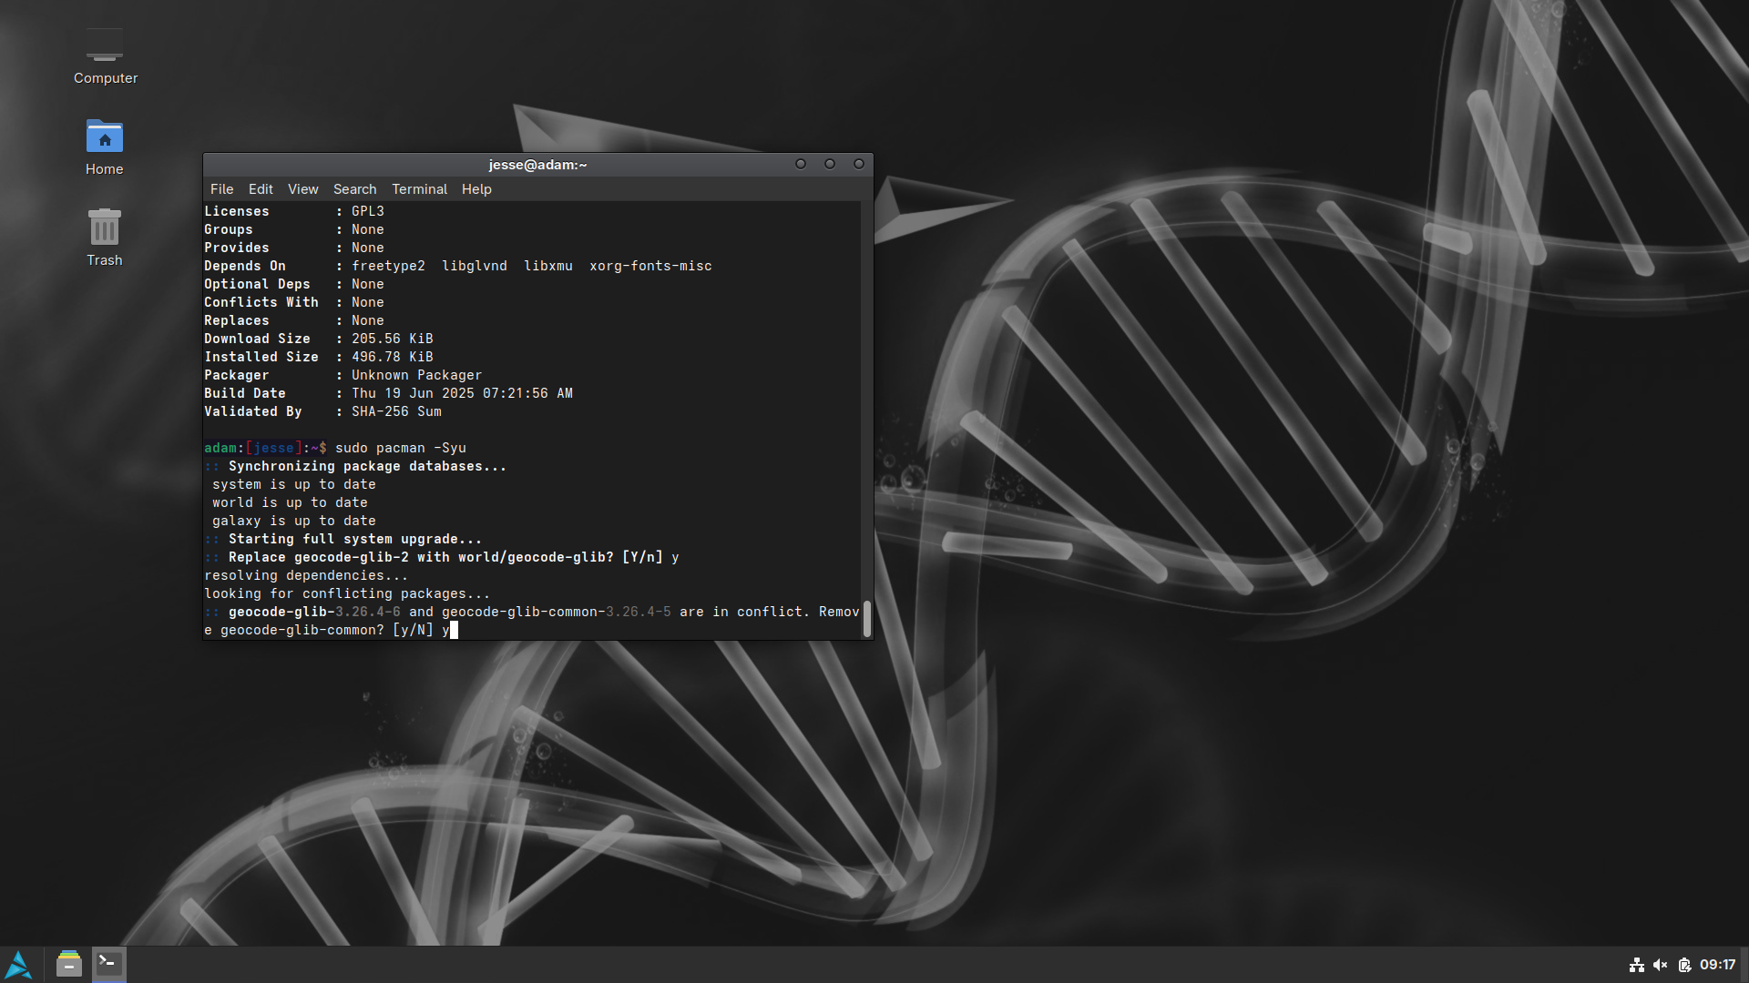Close the jesse@adam terminal window
The width and height of the screenshot is (1749, 983).
(x=858, y=164)
